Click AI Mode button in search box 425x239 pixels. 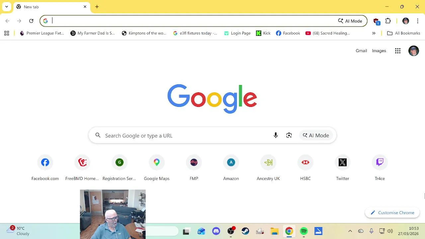pos(316,135)
